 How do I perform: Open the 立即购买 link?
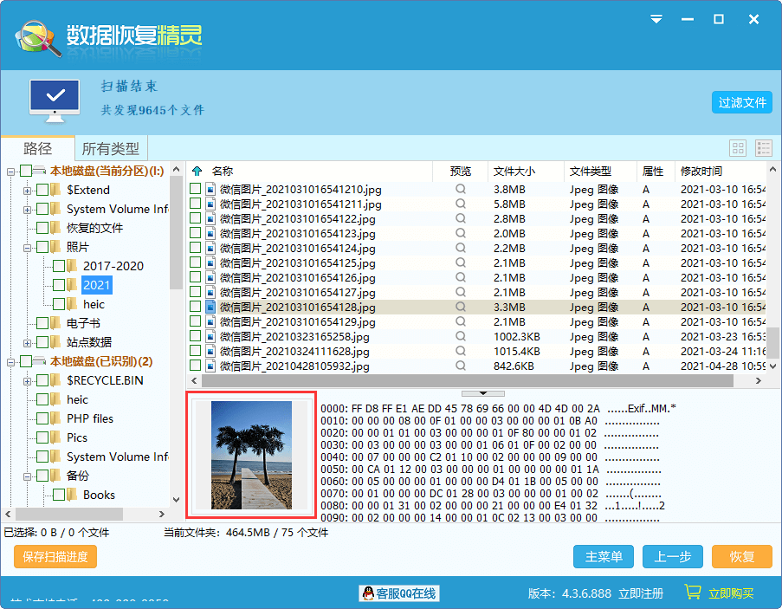(x=731, y=593)
